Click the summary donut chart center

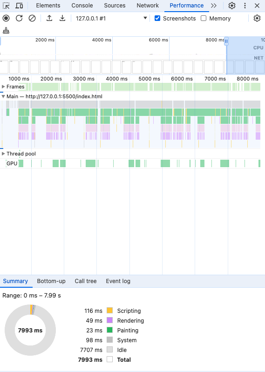[30, 330]
